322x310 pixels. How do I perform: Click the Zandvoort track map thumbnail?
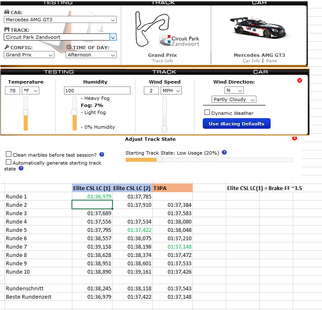click(x=152, y=29)
